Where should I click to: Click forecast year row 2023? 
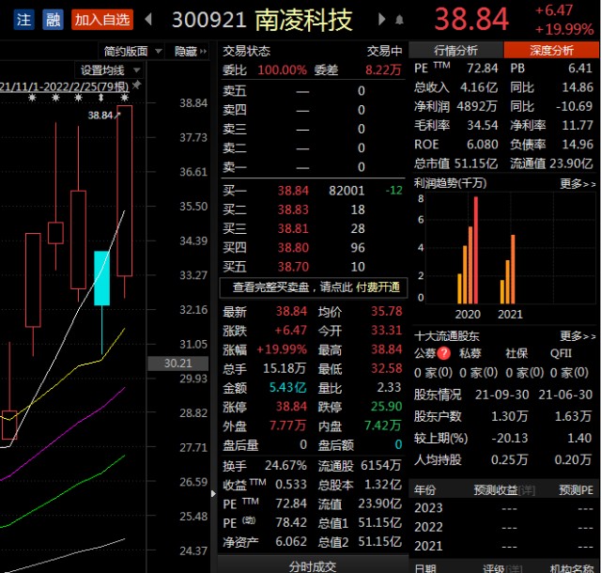(x=503, y=508)
